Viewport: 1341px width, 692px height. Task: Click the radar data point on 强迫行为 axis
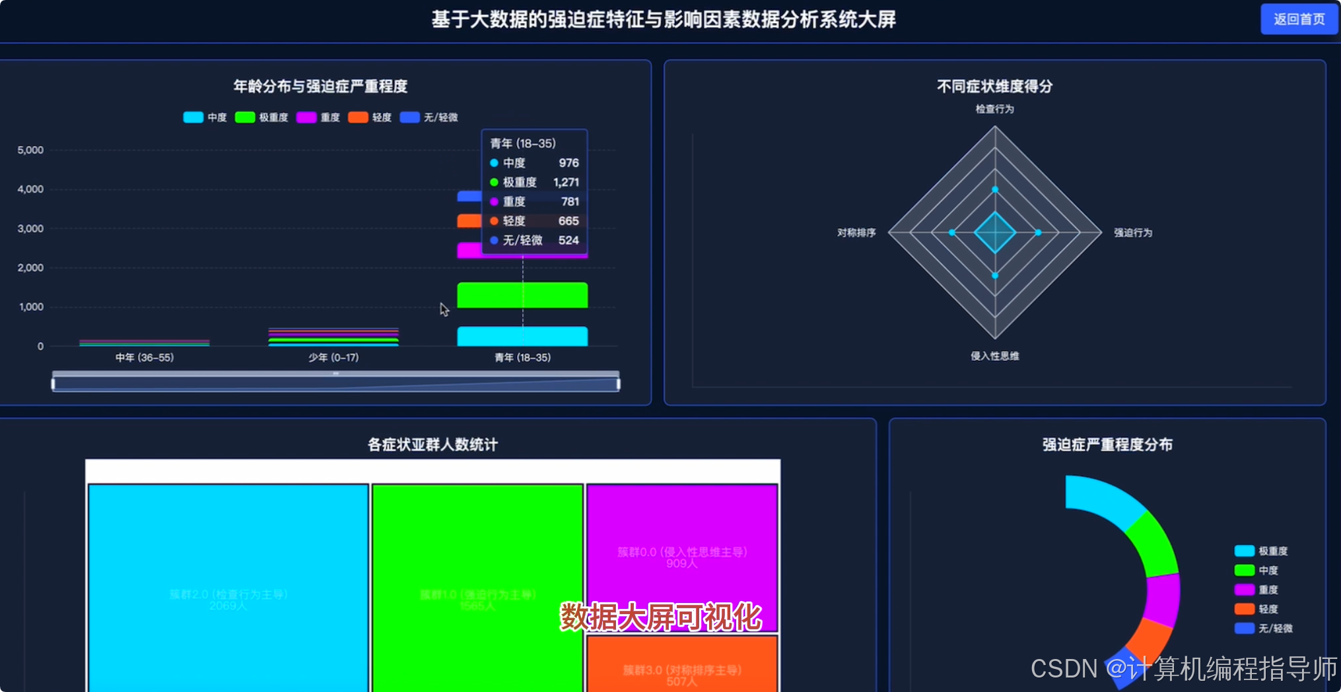[1038, 232]
